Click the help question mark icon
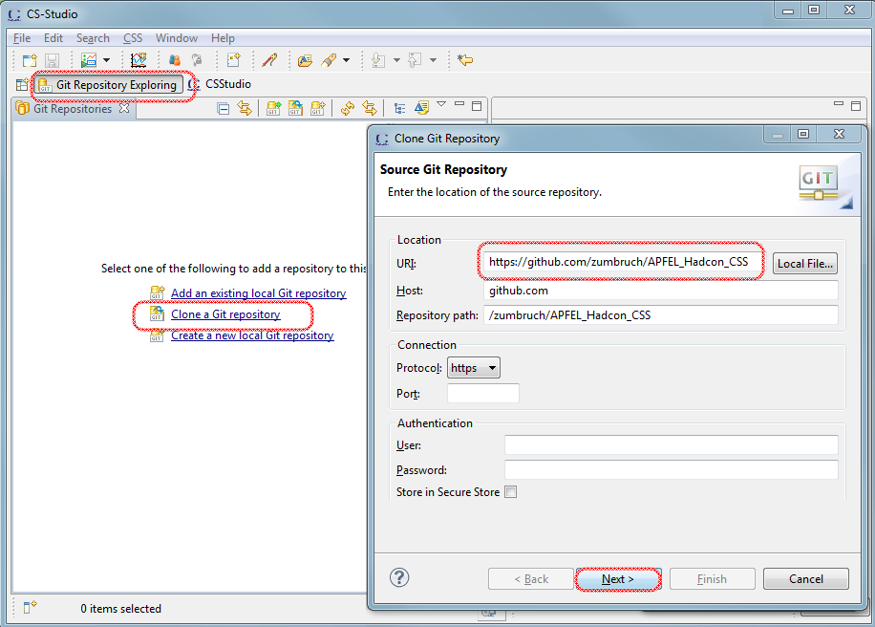875x627 pixels. click(x=399, y=578)
